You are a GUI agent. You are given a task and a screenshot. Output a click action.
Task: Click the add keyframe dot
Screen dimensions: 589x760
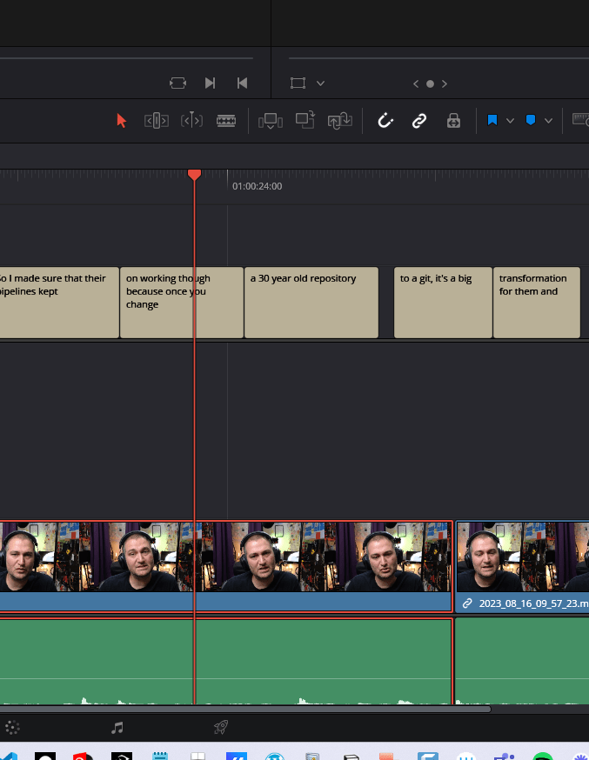pyautogui.click(x=430, y=83)
